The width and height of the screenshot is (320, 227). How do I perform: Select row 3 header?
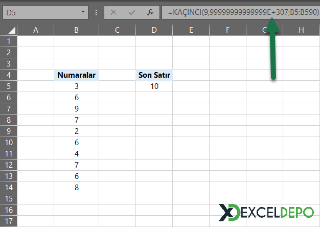[9, 64]
